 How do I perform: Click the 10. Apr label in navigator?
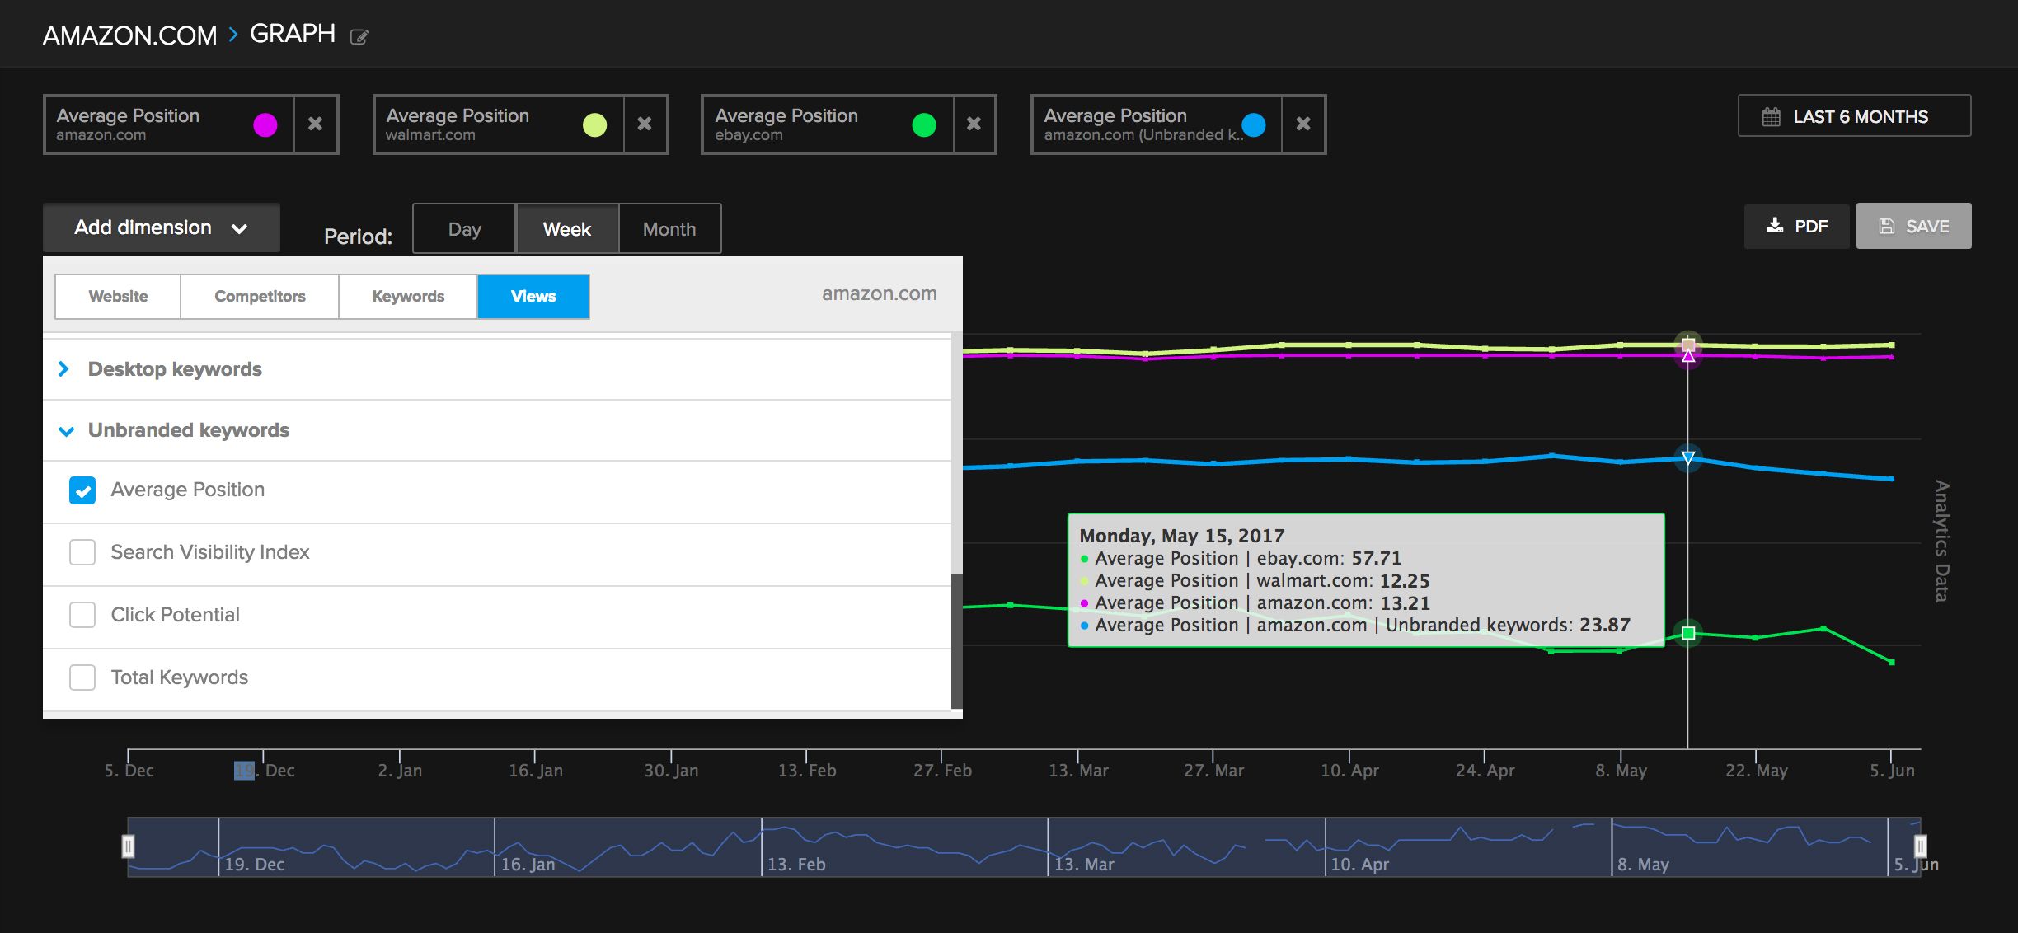1359,865
